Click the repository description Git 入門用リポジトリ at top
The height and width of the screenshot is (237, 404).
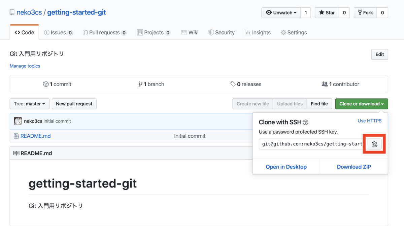[x=37, y=54]
